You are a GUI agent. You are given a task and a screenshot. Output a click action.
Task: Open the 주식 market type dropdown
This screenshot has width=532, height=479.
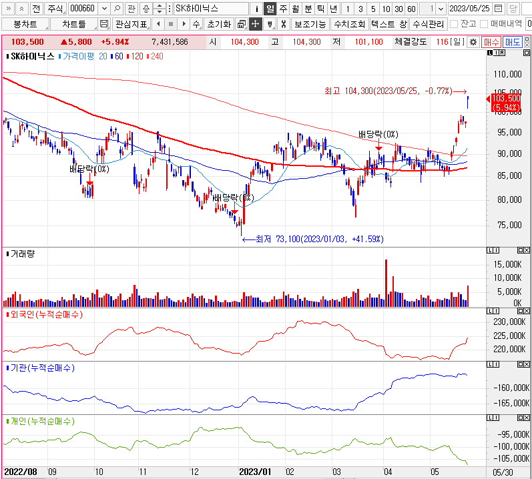pos(55,9)
